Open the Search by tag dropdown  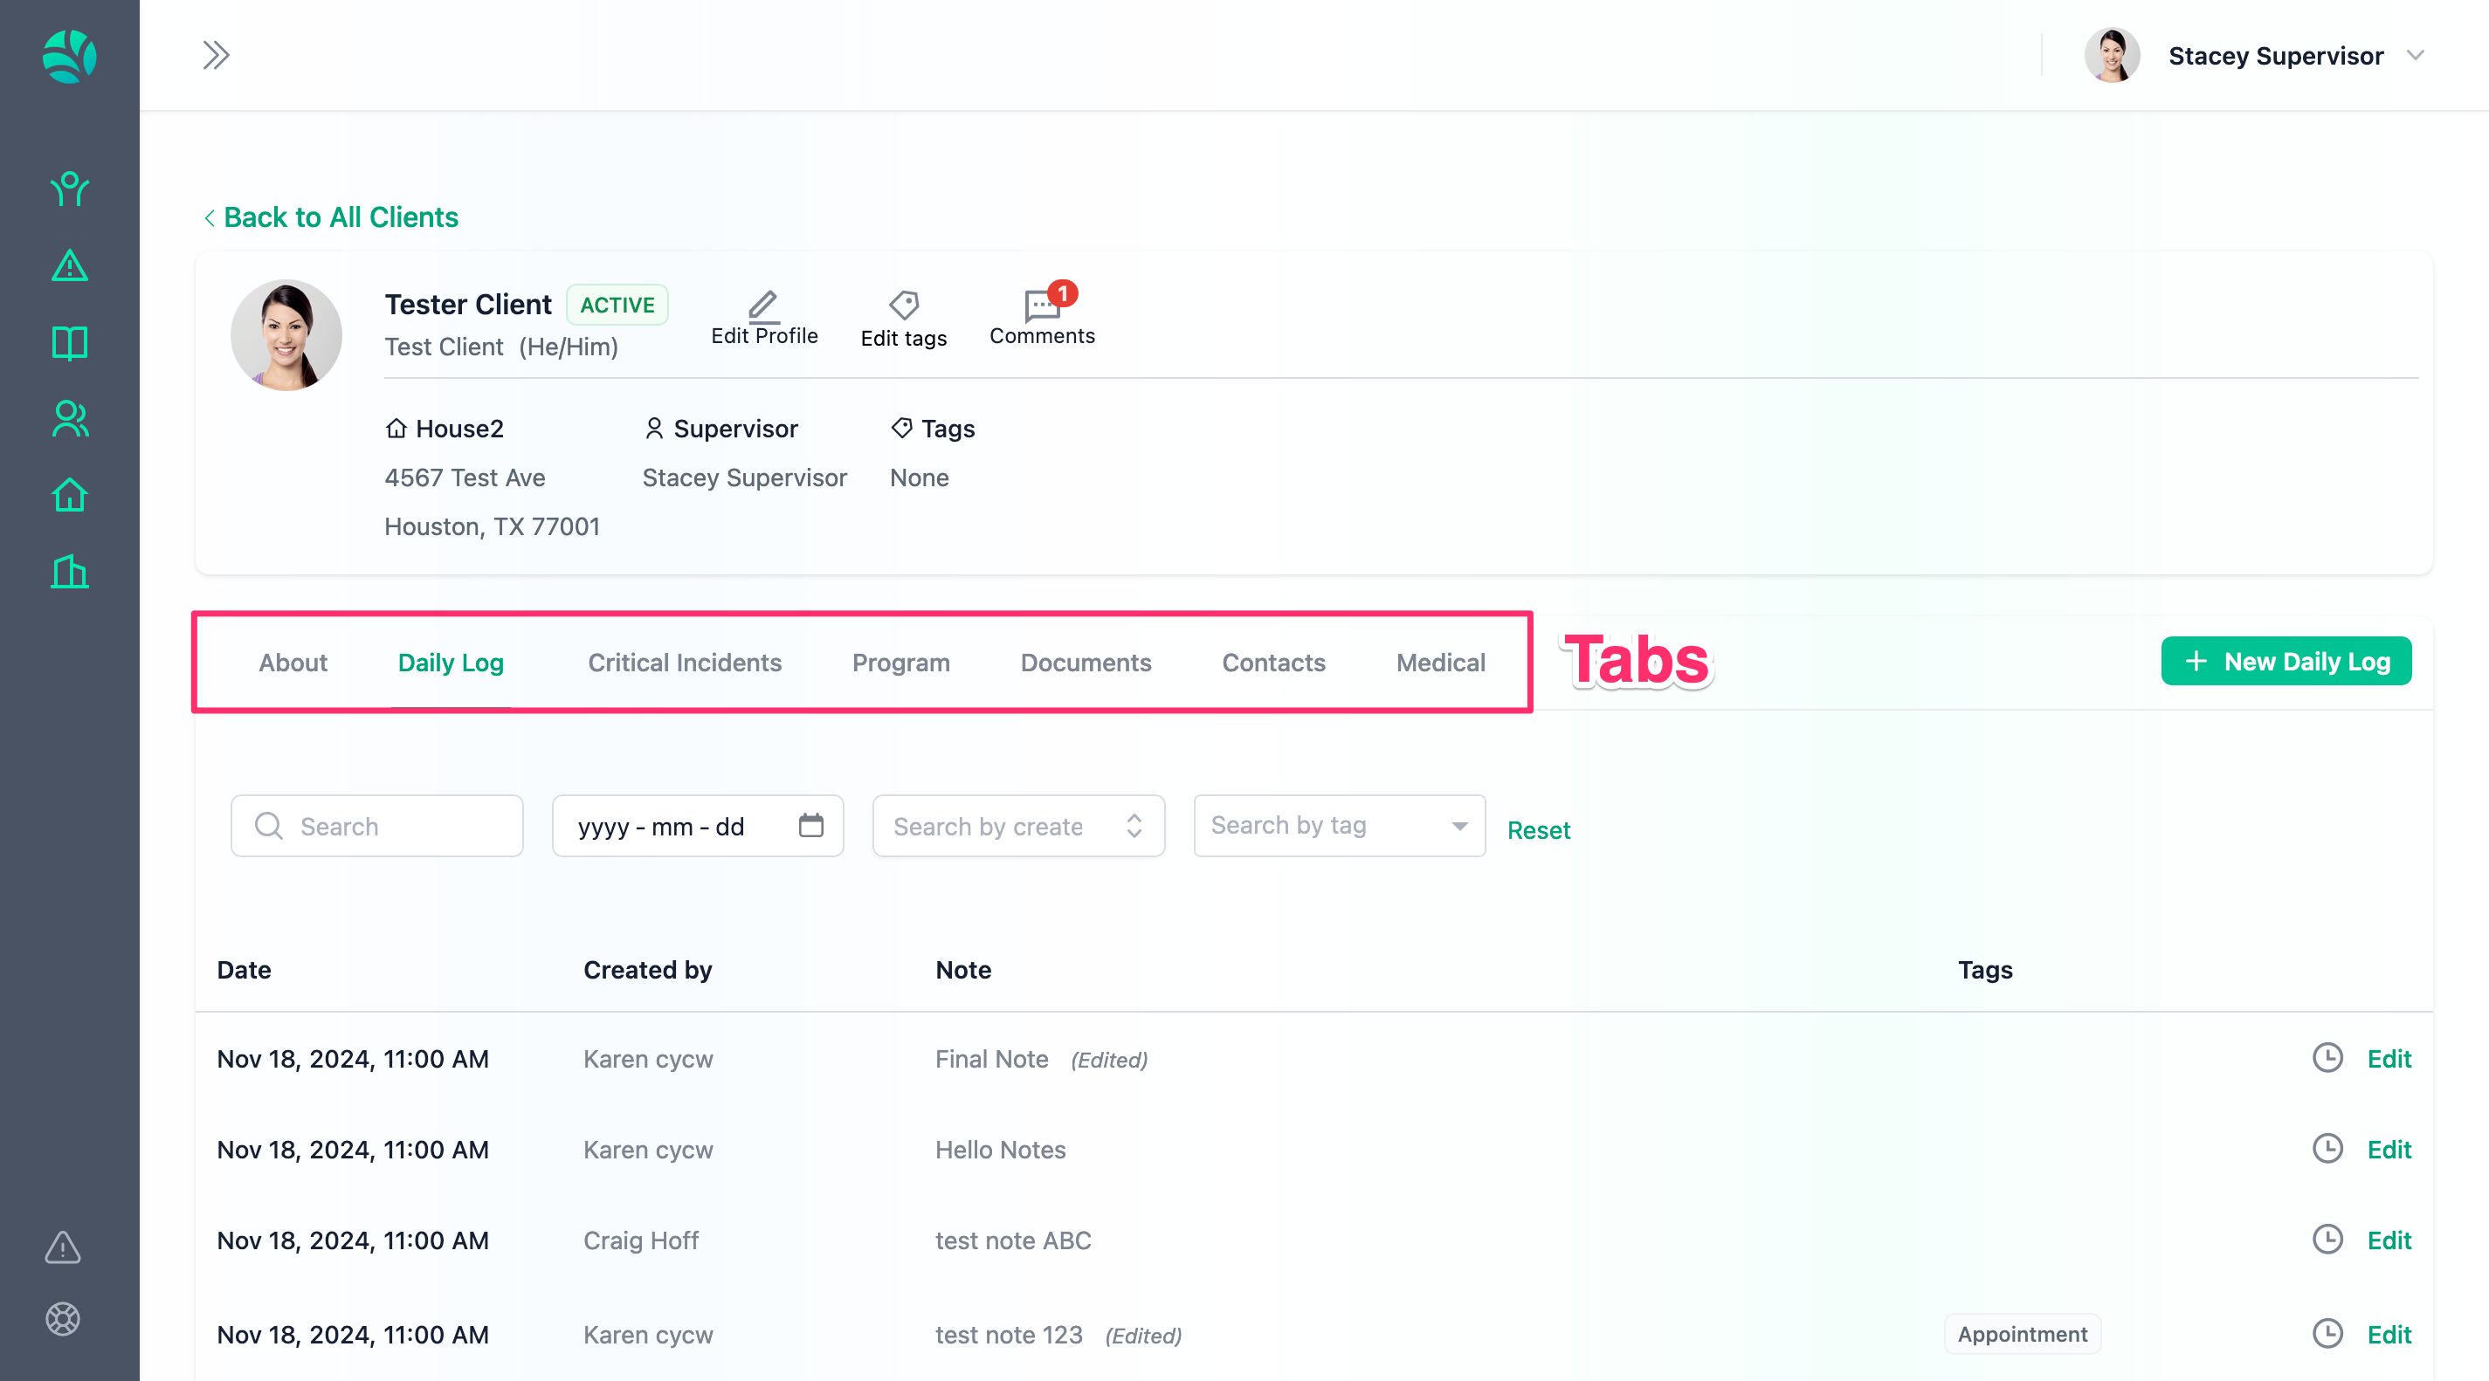pos(1338,826)
